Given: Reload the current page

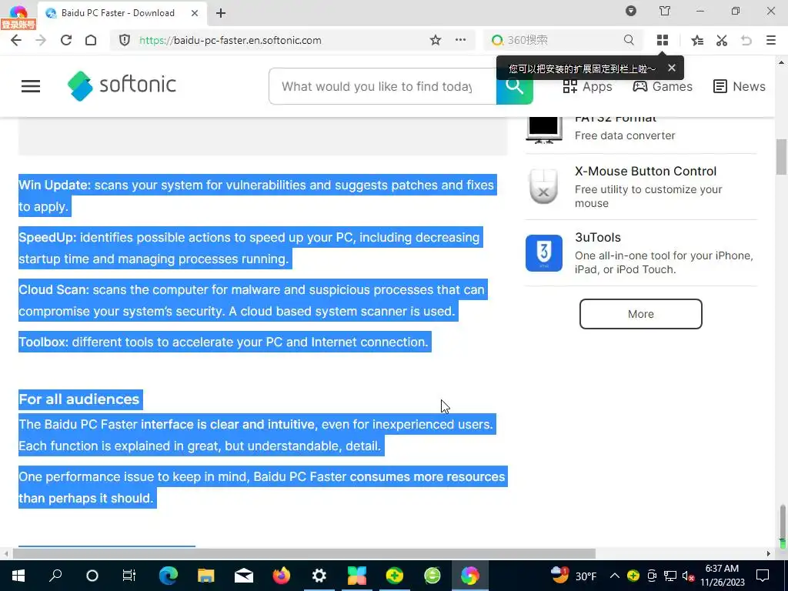Looking at the screenshot, I should [66, 40].
